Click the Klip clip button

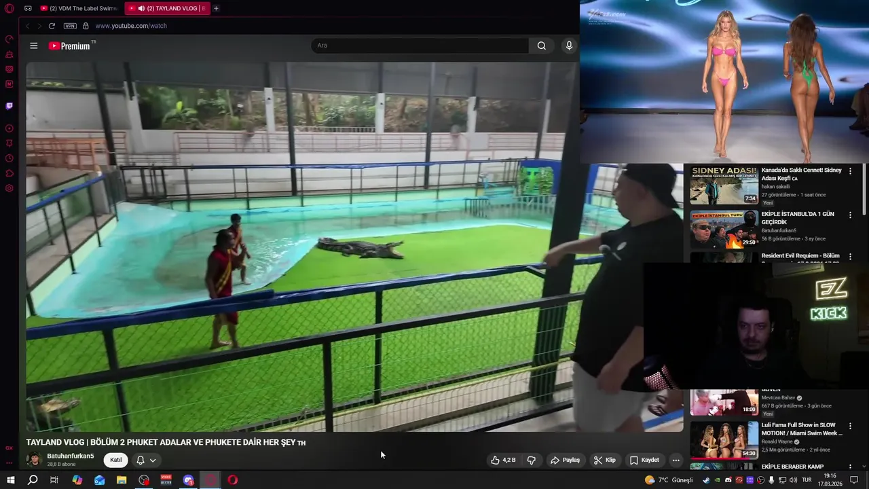click(604, 460)
